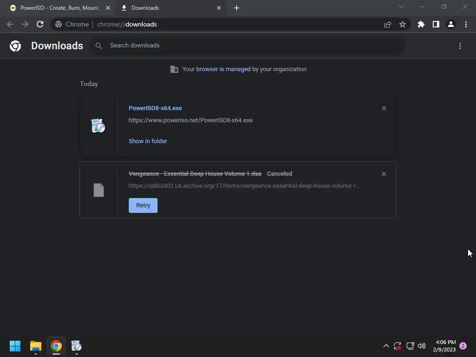Share this page via the share icon
This screenshot has width=476, height=357.
[388, 24]
